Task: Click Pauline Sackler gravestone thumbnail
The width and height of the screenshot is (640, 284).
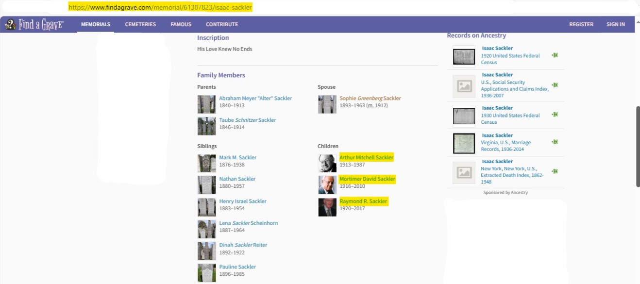Action: [x=206, y=273]
